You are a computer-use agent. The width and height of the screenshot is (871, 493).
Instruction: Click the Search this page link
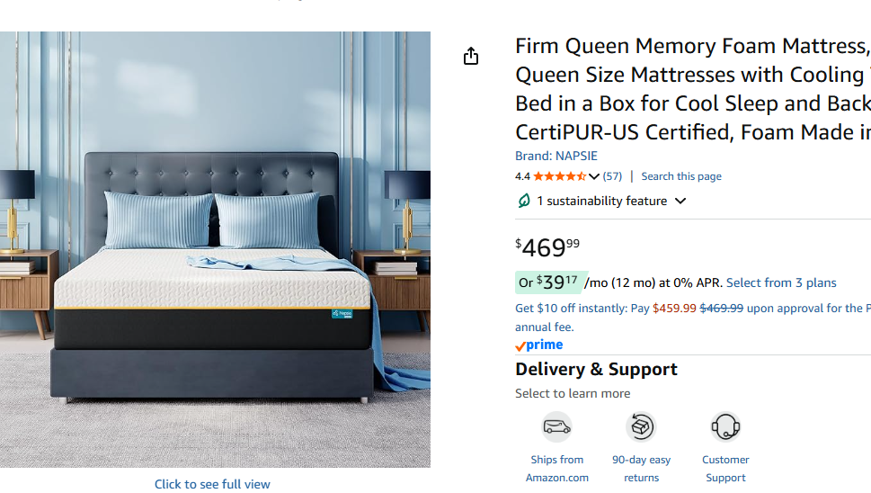pyautogui.click(x=681, y=176)
